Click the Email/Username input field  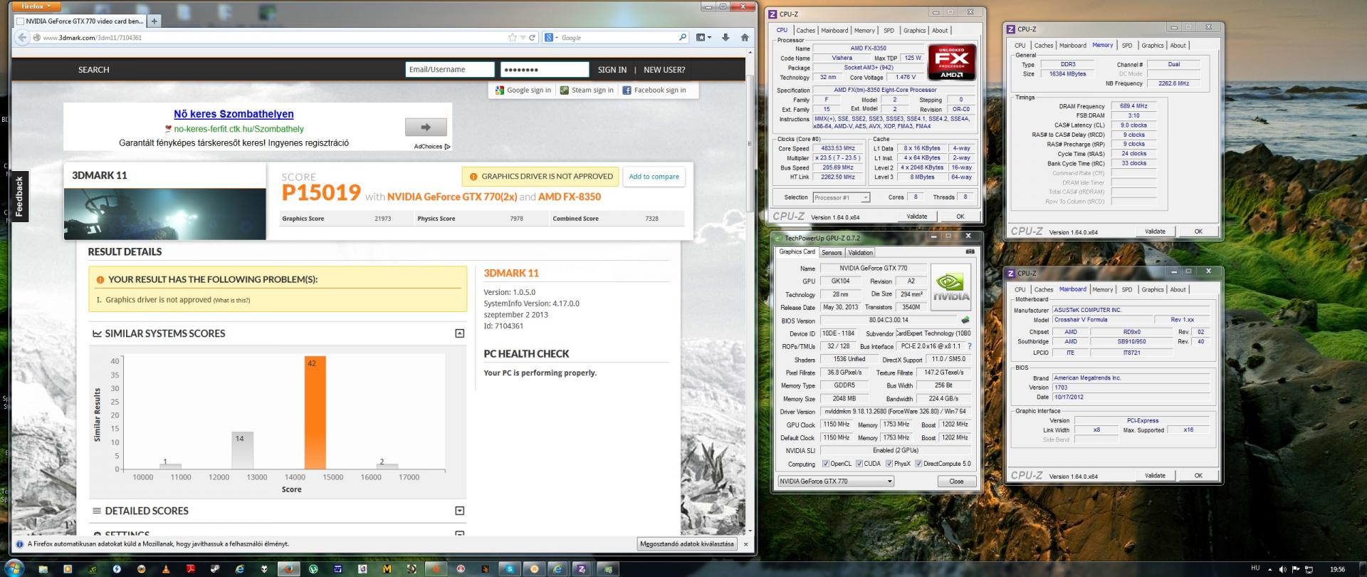(450, 69)
